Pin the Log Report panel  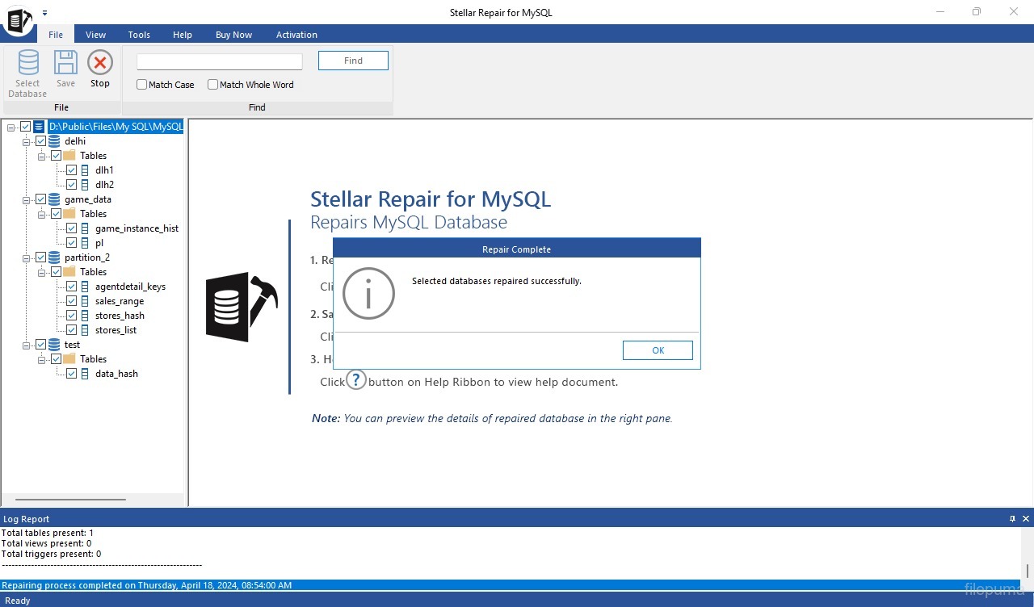click(1012, 519)
